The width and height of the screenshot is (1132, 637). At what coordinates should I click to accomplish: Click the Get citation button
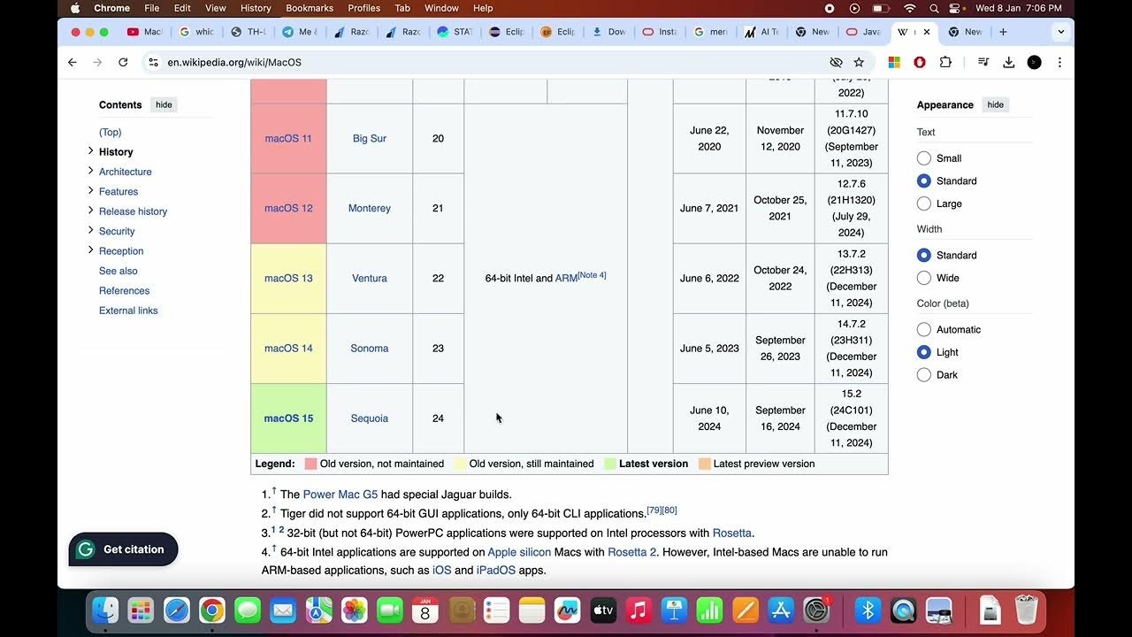[123, 549]
